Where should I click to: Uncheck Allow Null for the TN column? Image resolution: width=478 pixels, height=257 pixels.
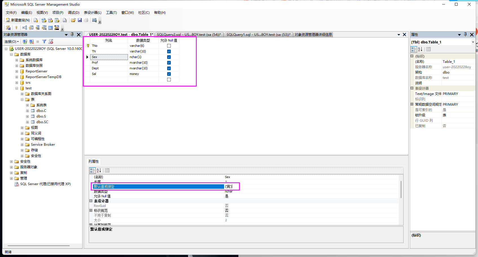[x=169, y=51]
